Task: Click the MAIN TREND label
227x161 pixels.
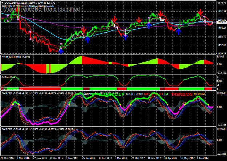Action: click(x=134, y=94)
